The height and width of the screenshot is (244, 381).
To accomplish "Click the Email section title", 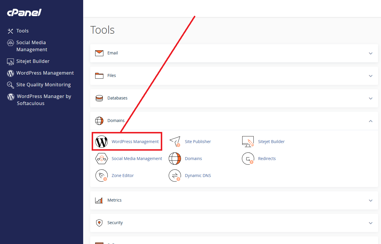I will 113,53.
